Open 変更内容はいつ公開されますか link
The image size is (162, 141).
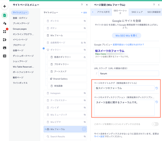click(x=128, y=45)
